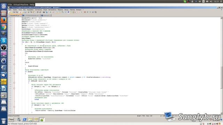Open Firefox from the Ubuntu launcher
The image size is (223, 125).
click(x=4, y=20)
